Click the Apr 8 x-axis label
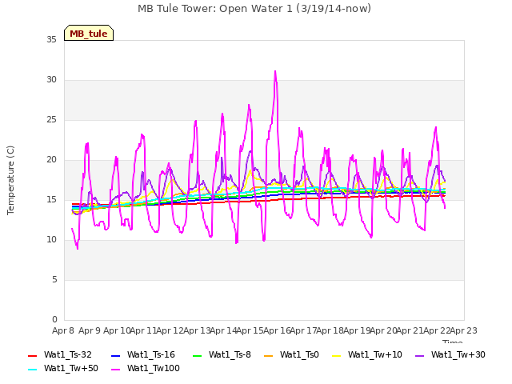512x384 pixels. pyautogui.click(x=63, y=330)
